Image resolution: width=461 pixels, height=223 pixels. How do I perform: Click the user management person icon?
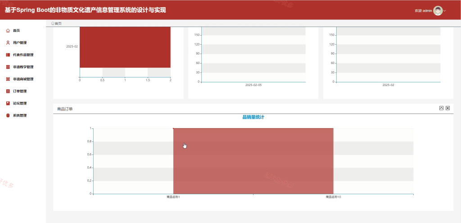[x=8, y=43]
